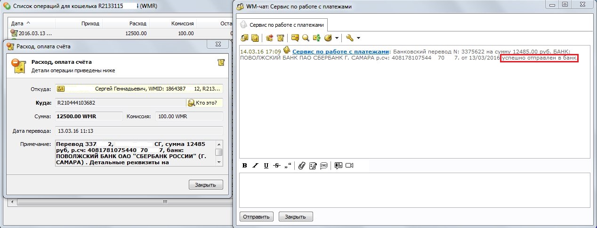Click the Откуда sender field
Screen dimensions: 597x228
pos(139,88)
